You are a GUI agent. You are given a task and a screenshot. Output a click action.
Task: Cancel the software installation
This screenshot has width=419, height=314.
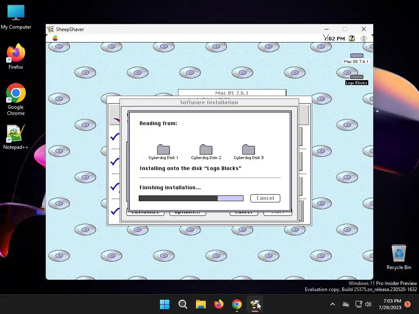pyautogui.click(x=265, y=198)
